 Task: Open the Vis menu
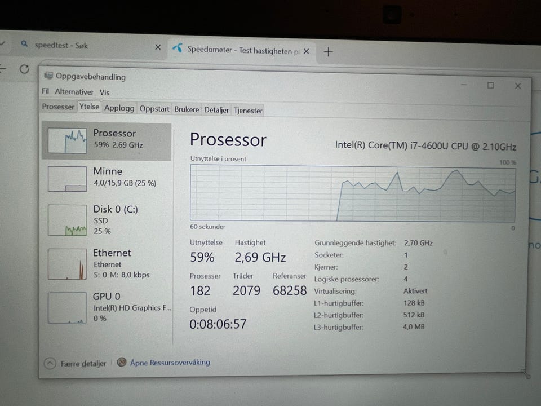[105, 92]
